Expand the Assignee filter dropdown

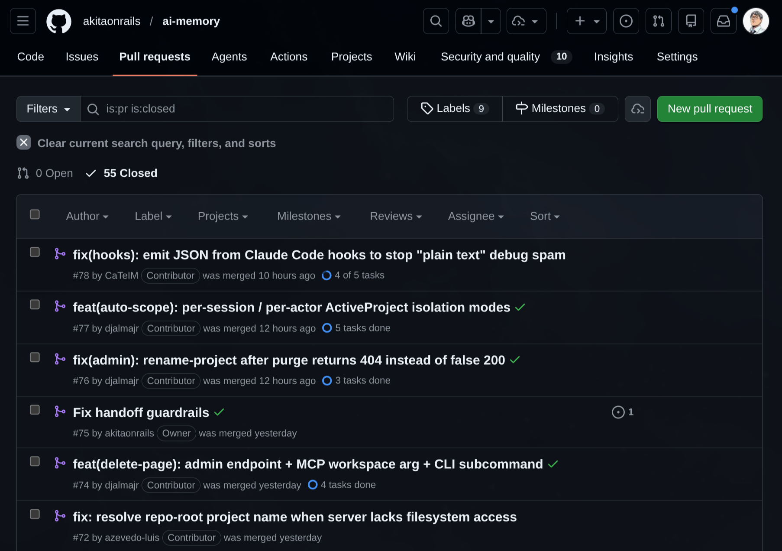(475, 216)
